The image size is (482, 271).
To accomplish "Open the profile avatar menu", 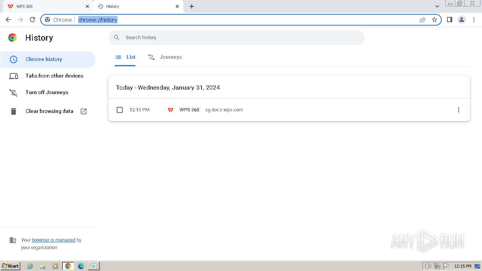I will [x=462, y=20].
